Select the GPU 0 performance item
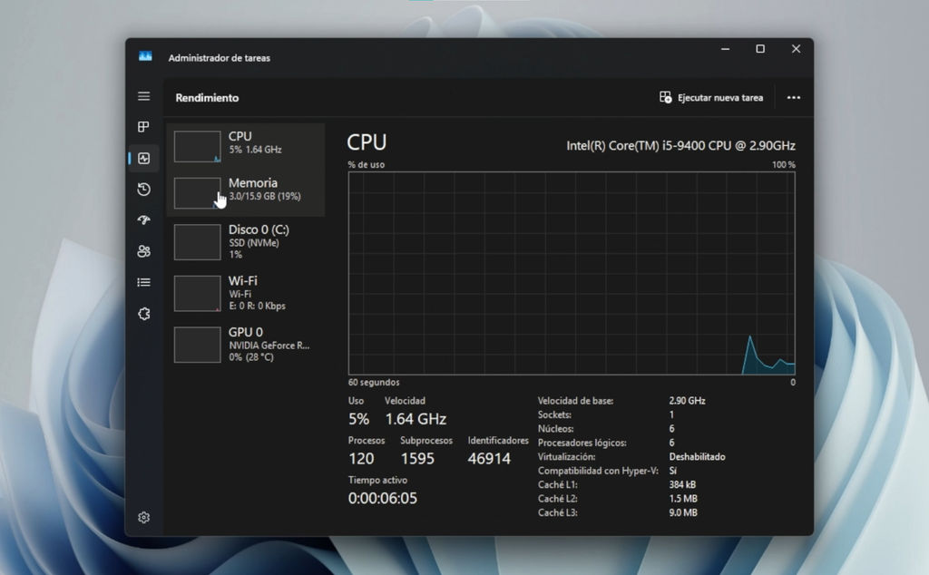Image resolution: width=929 pixels, height=575 pixels. [245, 345]
